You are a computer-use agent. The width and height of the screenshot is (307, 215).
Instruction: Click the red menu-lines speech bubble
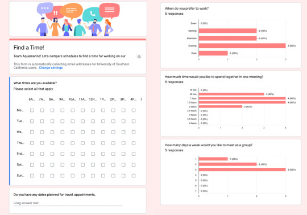110,10
